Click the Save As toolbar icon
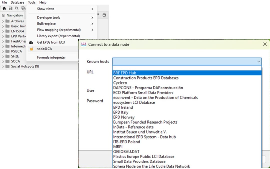 [17, 9]
